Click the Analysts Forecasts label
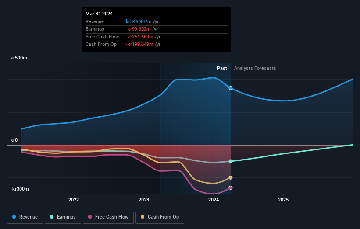Viewport: 360px width, 229px height. click(x=255, y=68)
